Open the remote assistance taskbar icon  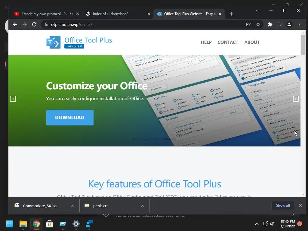point(89,224)
